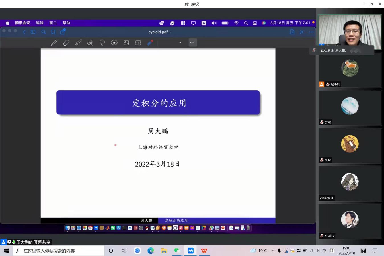The height and width of the screenshot is (256, 384).
Task: Open the 编辑 menu in menu bar
Action: [x=40, y=23]
